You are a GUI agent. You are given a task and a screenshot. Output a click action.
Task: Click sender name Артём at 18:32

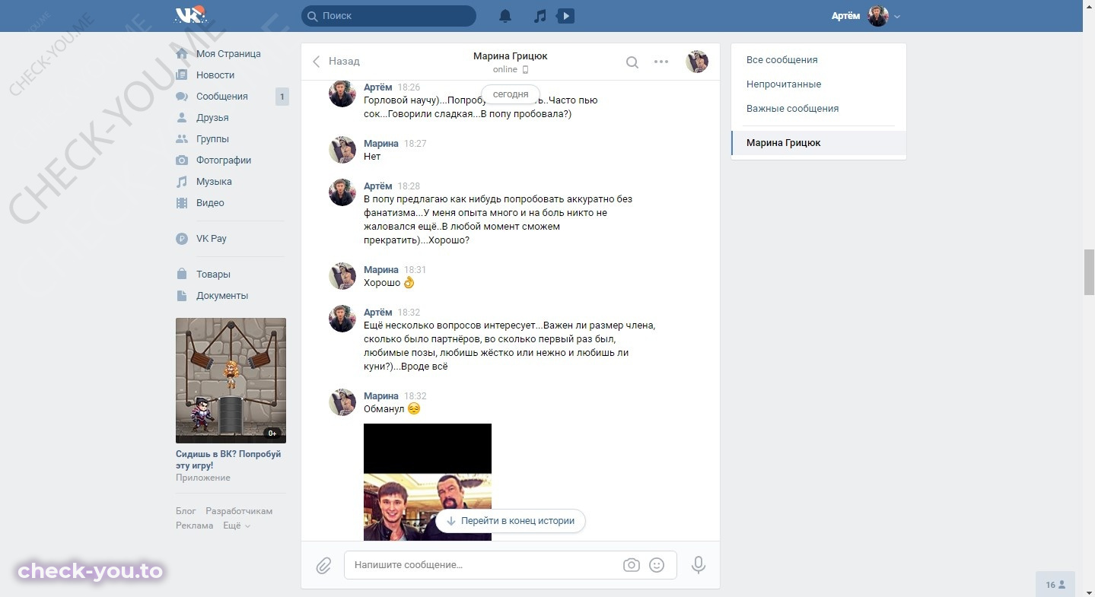[x=378, y=313]
